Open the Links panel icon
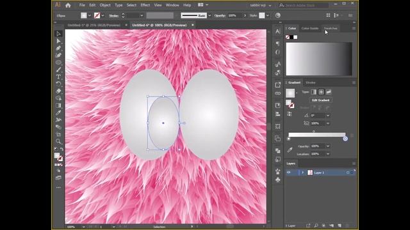Image resolution: width=410 pixels, height=230 pixels. coord(277,93)
